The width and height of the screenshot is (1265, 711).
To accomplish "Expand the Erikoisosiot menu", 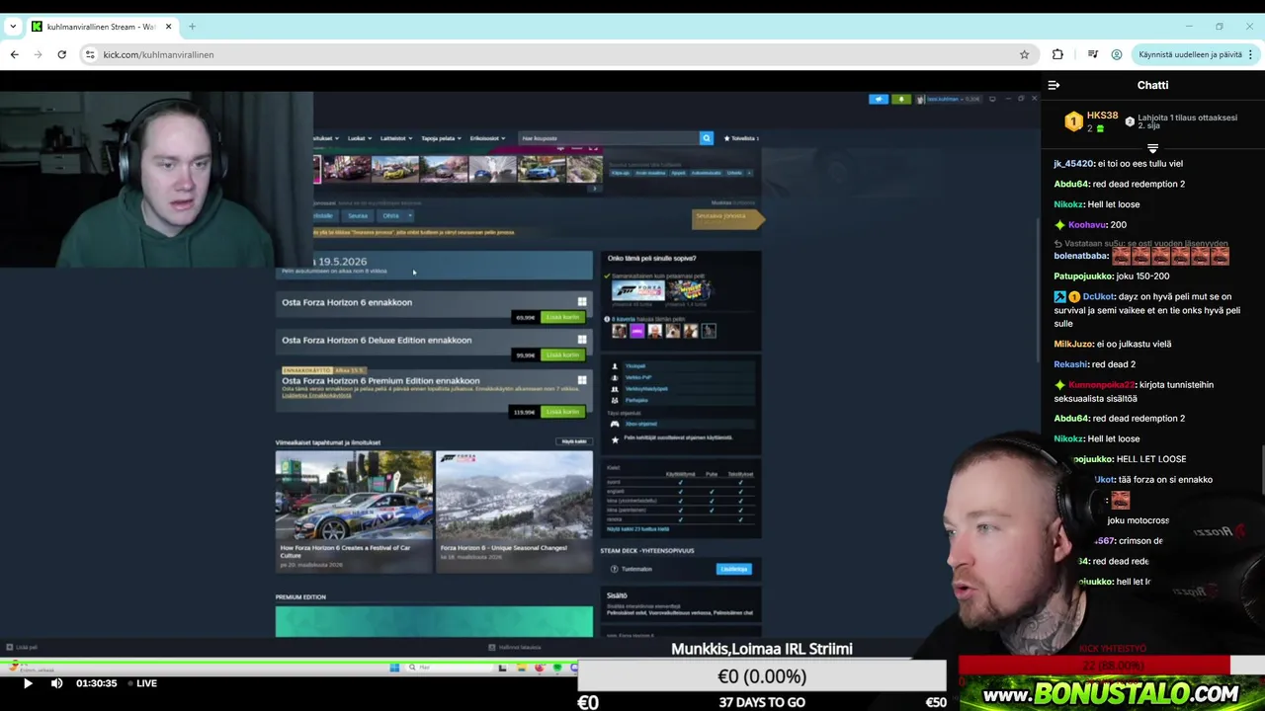I will pyautogui.click(x=487, y=138).
